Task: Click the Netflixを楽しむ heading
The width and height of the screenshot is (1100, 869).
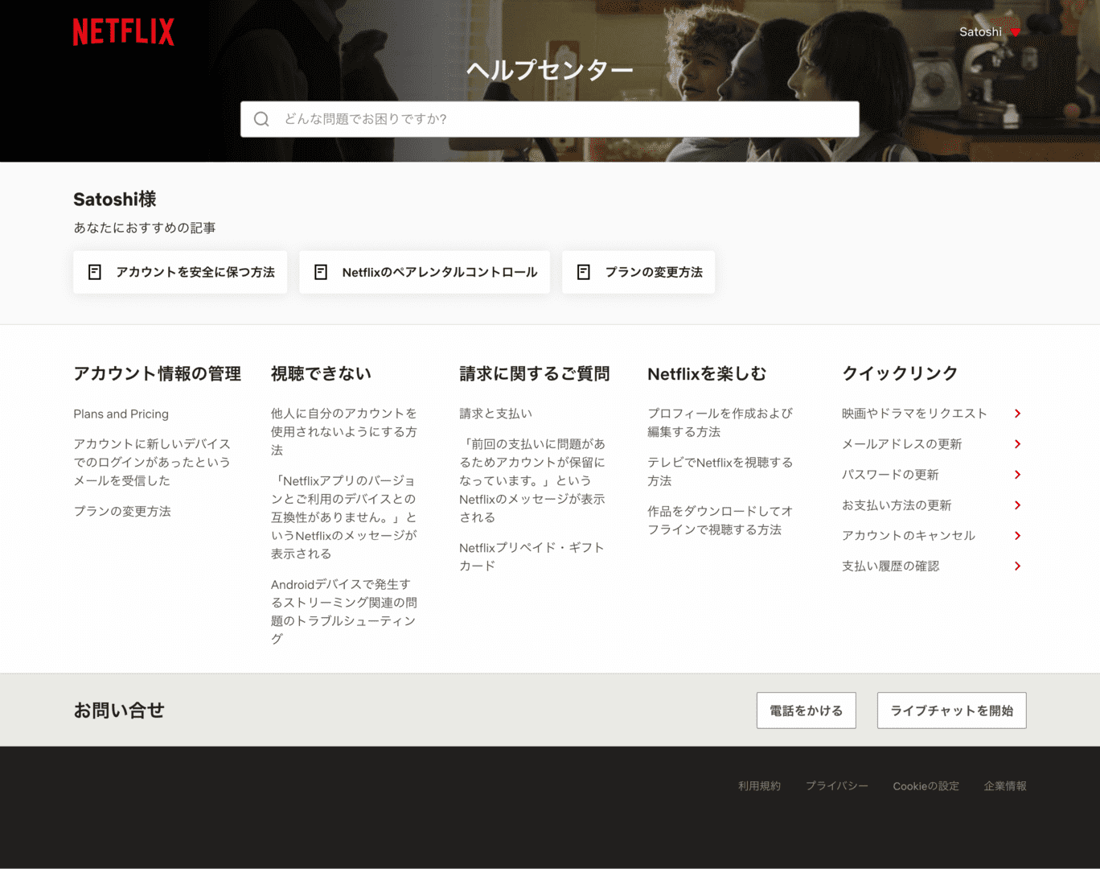Action: [x=707, y=373]
